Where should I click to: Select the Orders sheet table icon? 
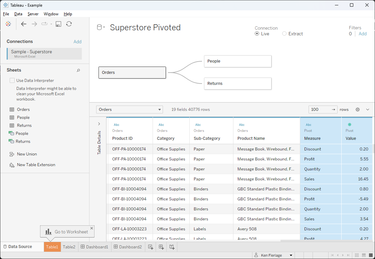click(x=12, y=110)
